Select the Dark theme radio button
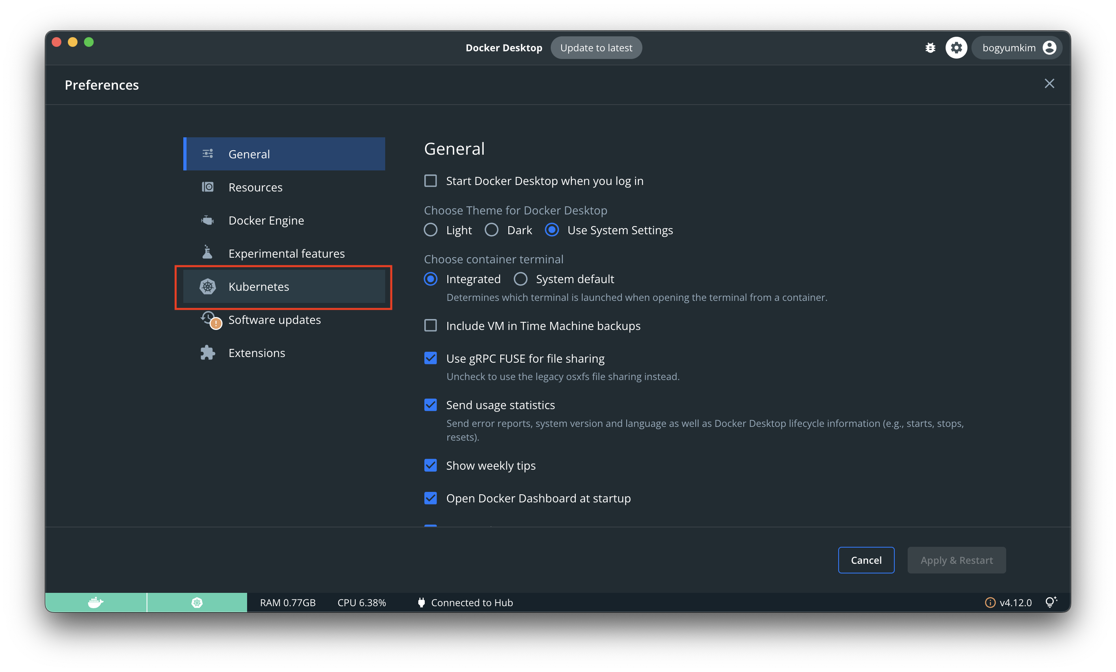Viewport: 1116px width, 672px height. click(492, 230)
